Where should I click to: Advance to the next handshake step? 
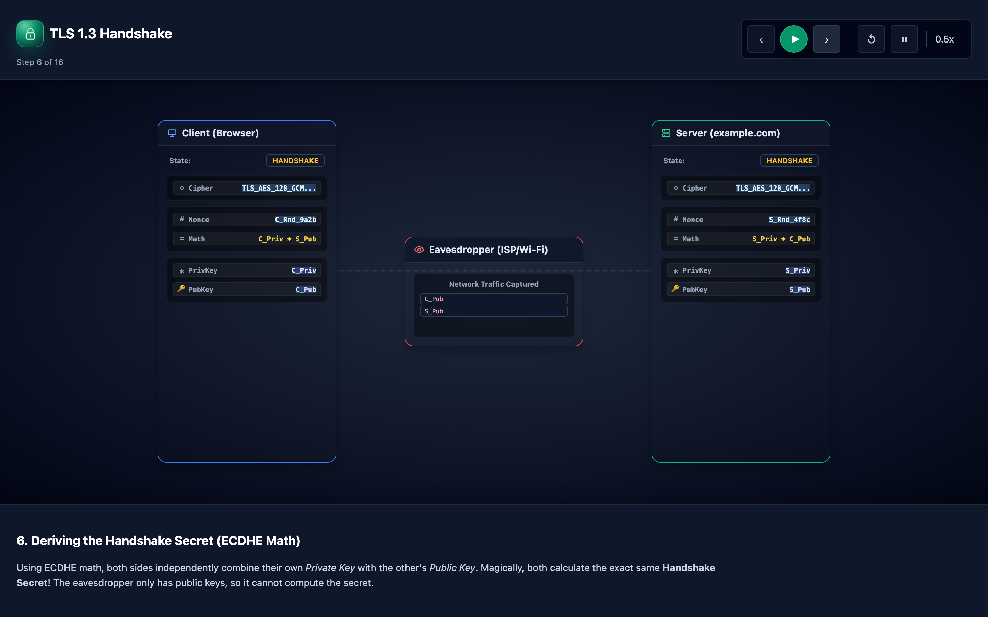[826, 39]
